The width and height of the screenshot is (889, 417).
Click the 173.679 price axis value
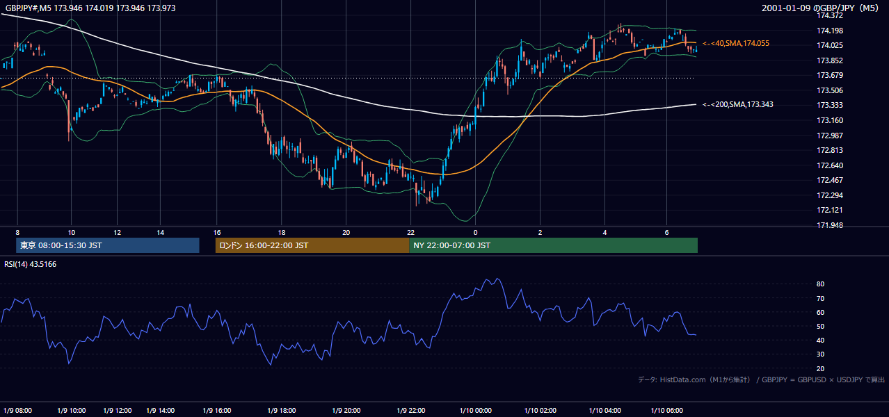tap(831, 75)
